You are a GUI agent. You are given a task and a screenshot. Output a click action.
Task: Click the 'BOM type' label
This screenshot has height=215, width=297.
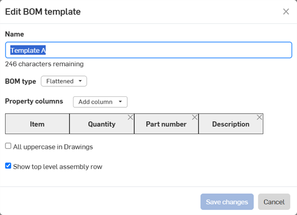(20, 81)
